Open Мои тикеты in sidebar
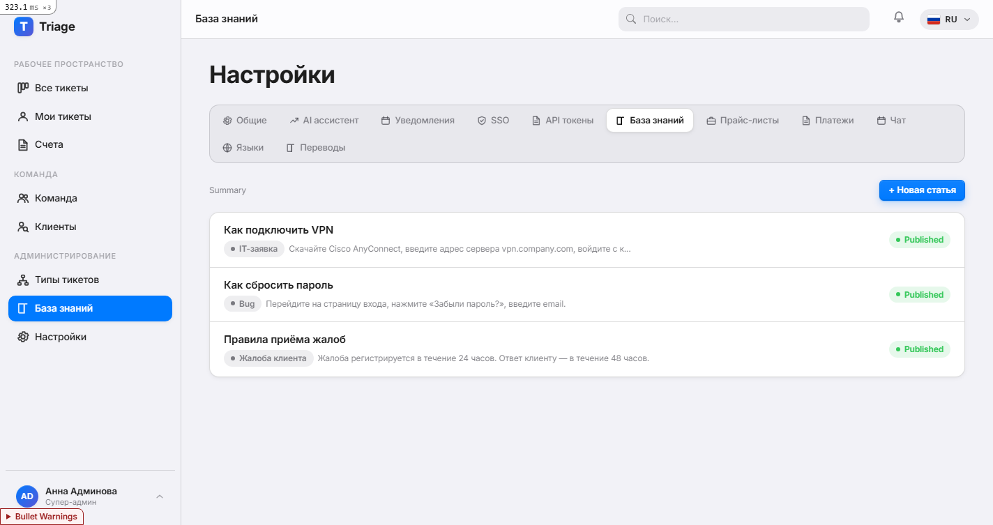The height and width of the screenshot is (525, 993). coord(90,116)
